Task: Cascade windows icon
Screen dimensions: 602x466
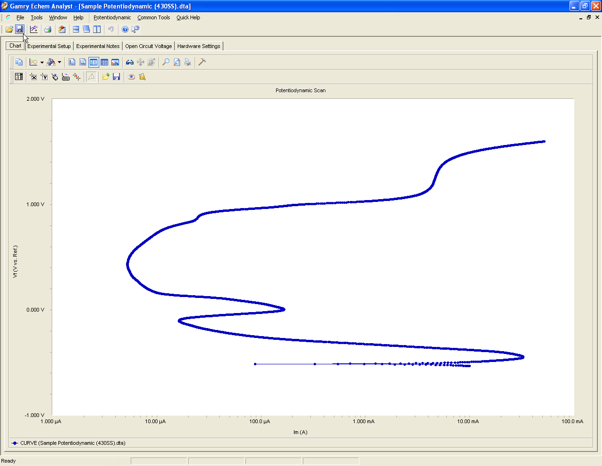Action: point(86,29)
